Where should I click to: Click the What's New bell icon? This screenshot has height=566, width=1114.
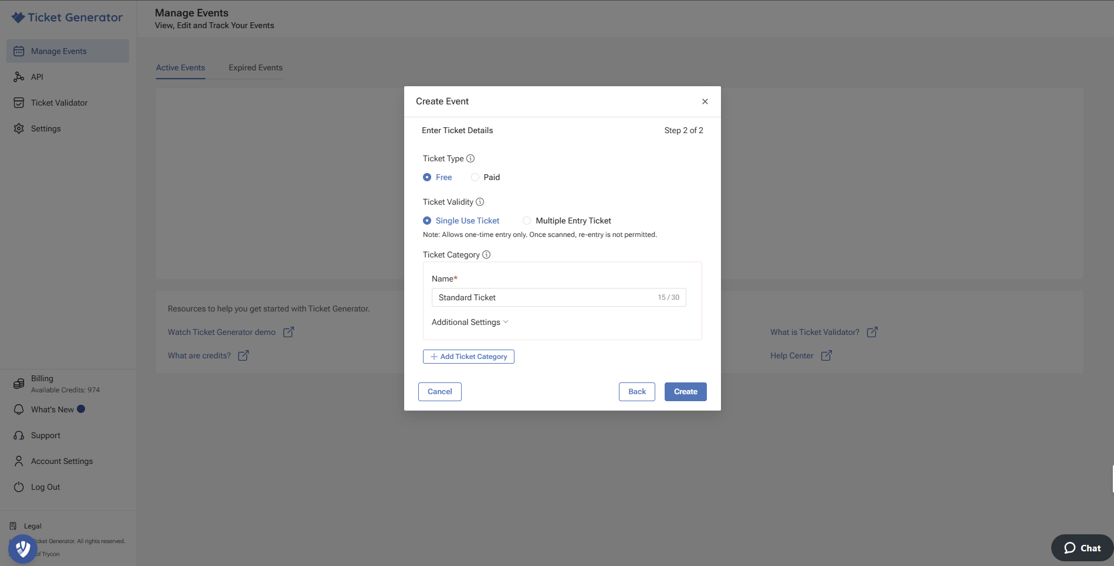tap(19, 409)
